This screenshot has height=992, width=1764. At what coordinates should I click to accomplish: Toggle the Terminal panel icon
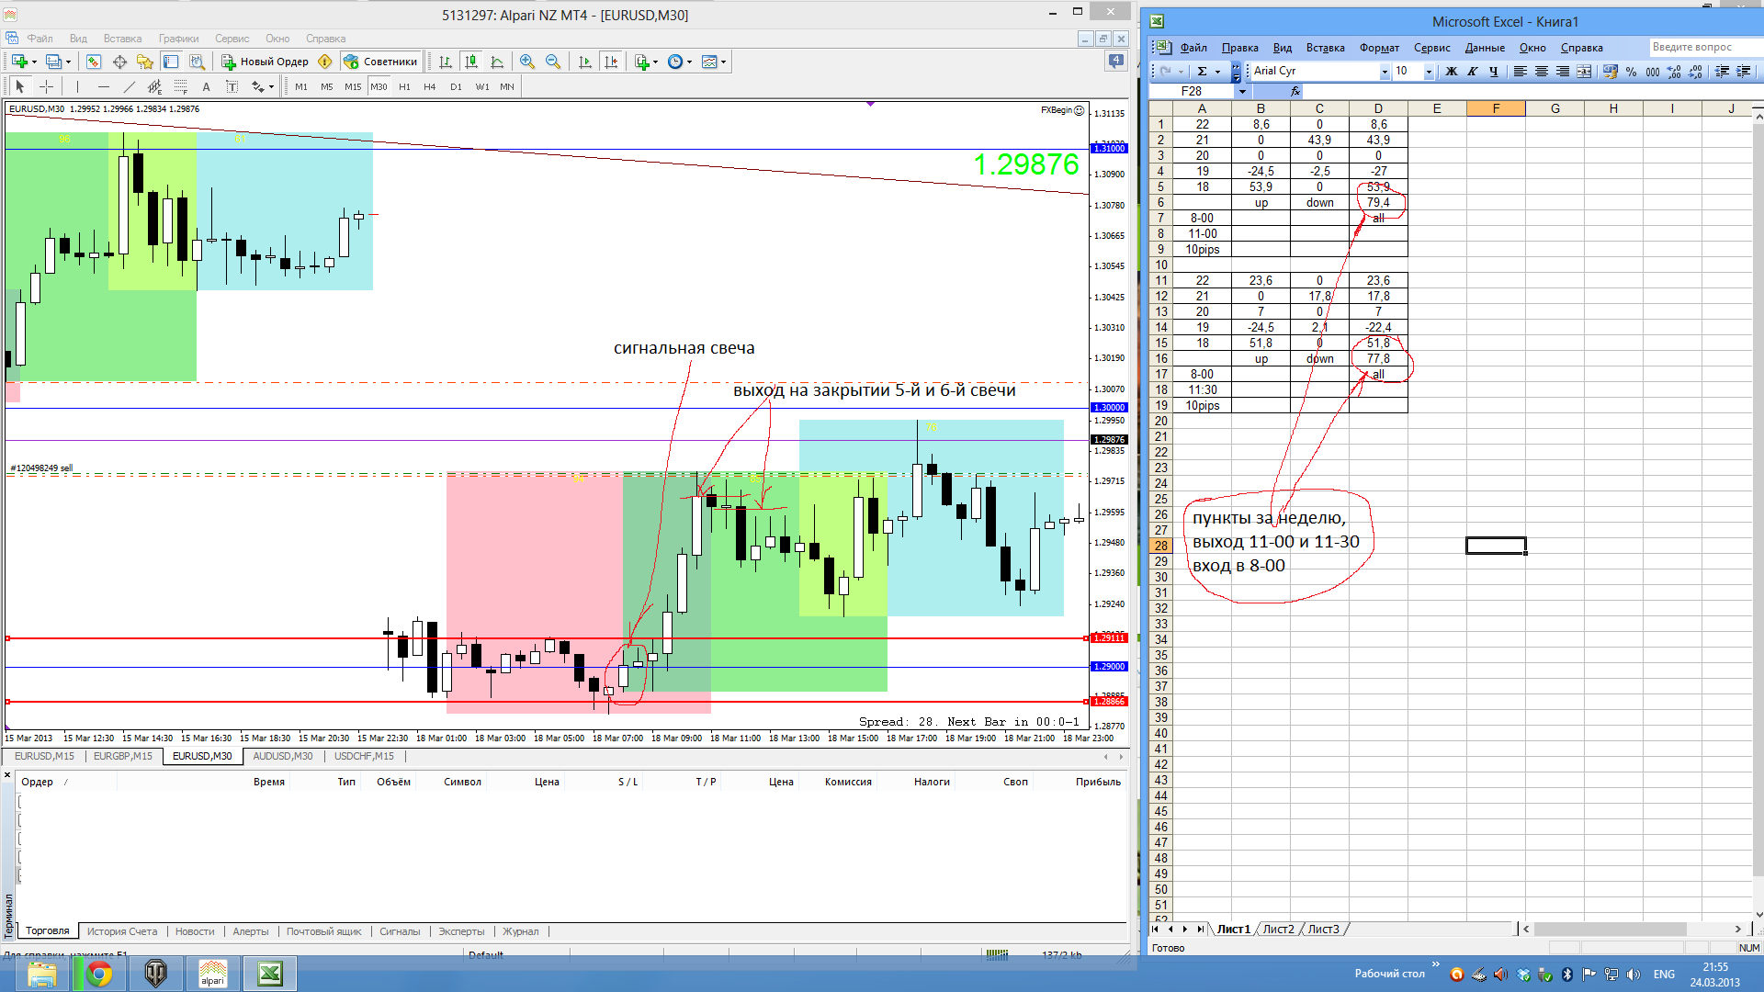pyautogui.click(x=171, y=62)
